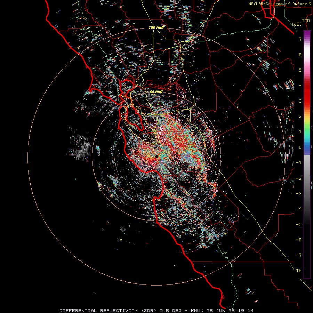Click the '1' value on color scale
Screen dimensions: 313x313
tap(300, 132)
